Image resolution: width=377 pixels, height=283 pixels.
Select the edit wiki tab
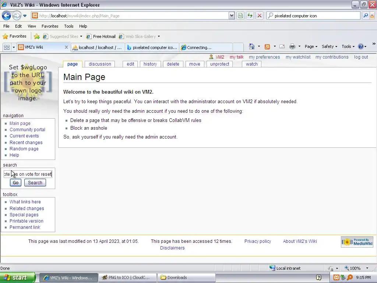tap(130, 64)
